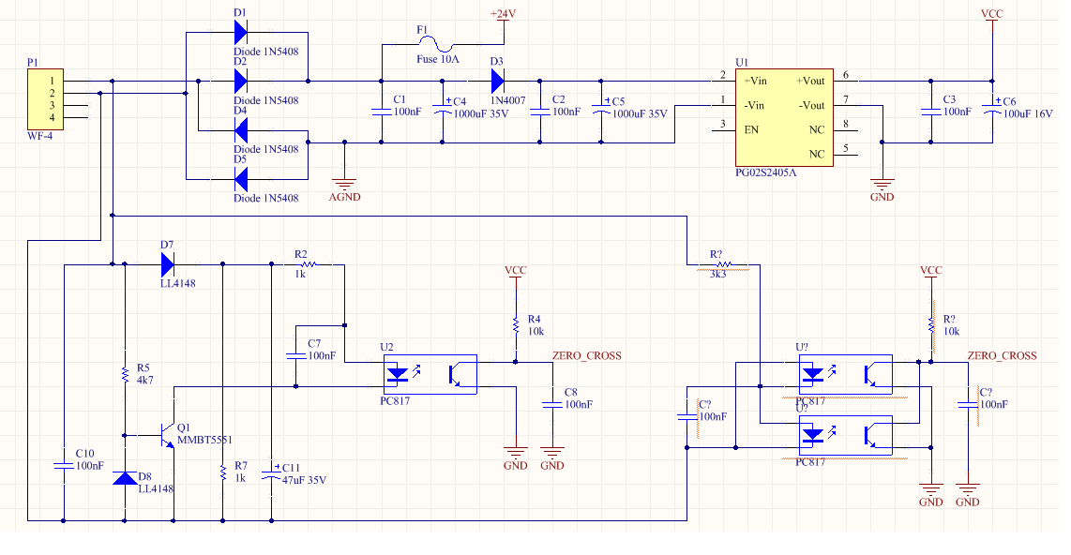The height and width of the screenshot is (555, 1071).
Task: Select diode D3 1N4007 symbol
Action: coord(497,81)
